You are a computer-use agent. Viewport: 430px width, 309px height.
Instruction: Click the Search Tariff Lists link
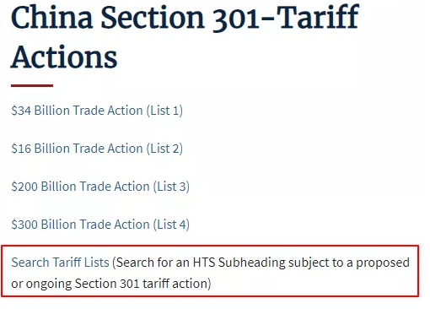tap(60, 263)
